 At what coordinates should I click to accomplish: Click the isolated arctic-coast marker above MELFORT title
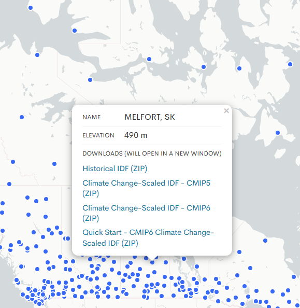point(149,59)
